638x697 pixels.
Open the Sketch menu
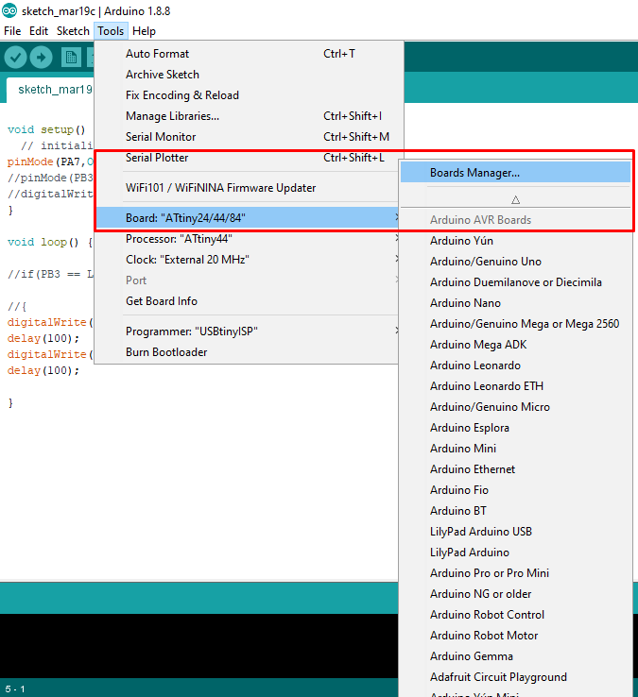click(x=73, y=31)
